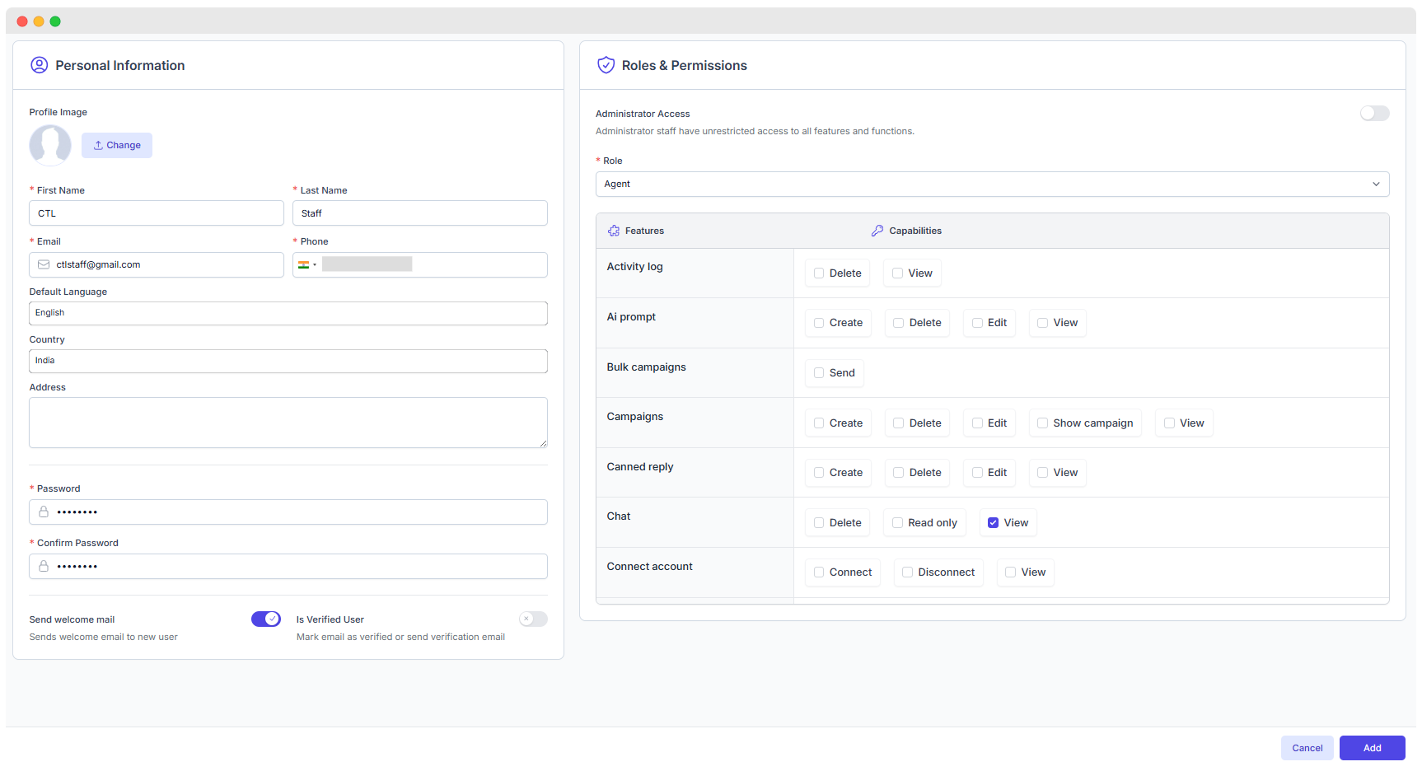Click into the Address text area
The height and width of the screenshot is (771, 1422).
(x=288, y=423)
